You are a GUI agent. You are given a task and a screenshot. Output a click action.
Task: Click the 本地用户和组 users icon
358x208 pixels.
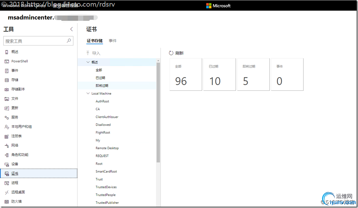[x=6, y=127]
